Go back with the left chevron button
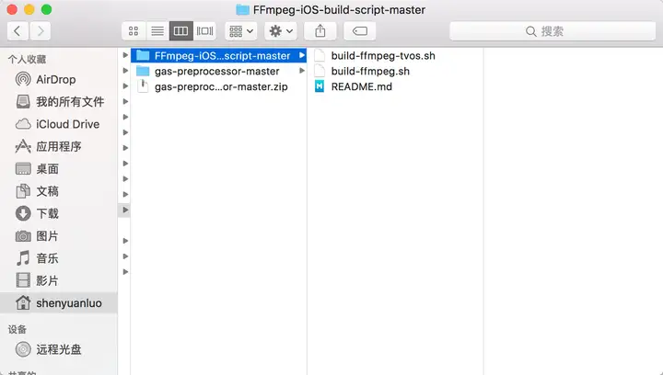 pyautogui.click(x=17, y=31)
